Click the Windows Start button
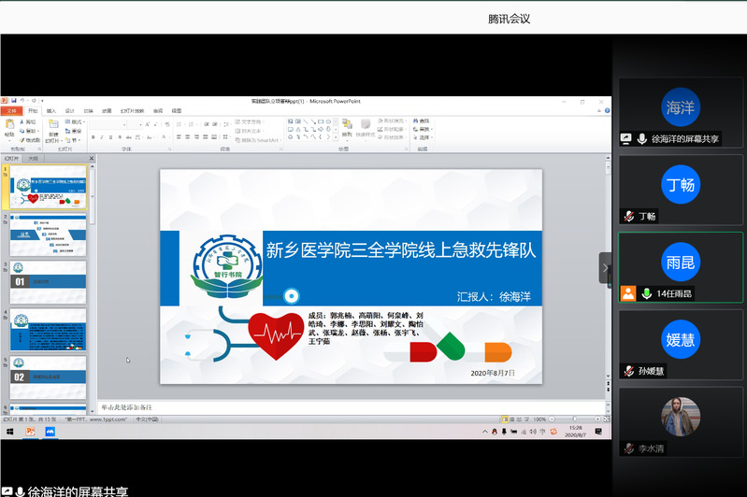Viewport: 747px width, 497px height. click(x=10, y=432)
